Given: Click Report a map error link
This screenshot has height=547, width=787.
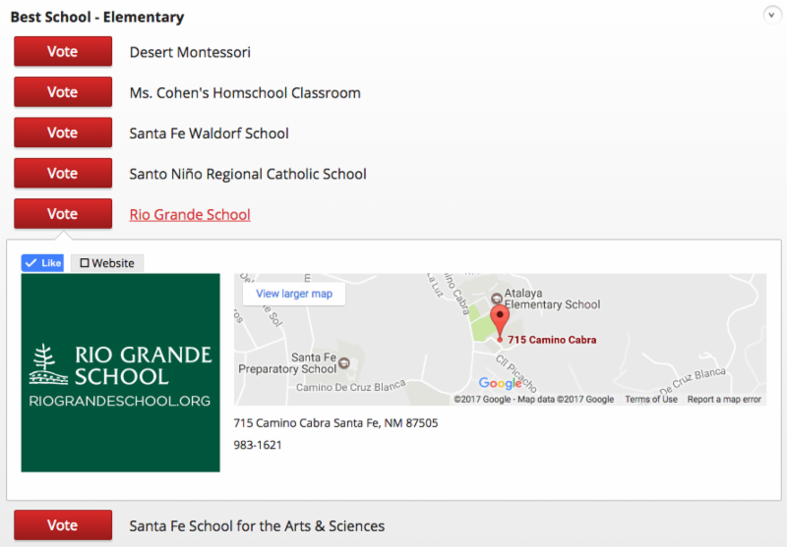Looking at the screenshot, I should pos(724,400).
